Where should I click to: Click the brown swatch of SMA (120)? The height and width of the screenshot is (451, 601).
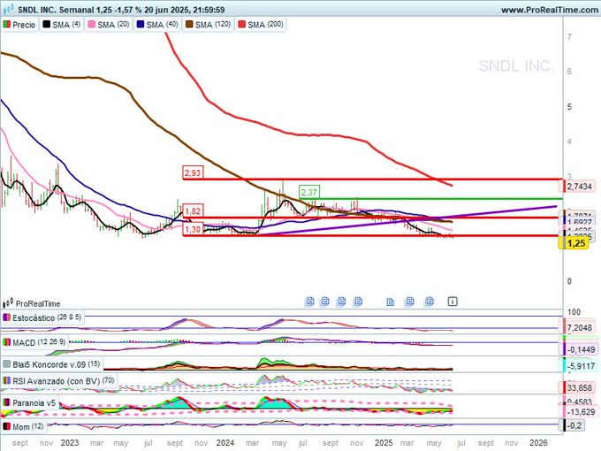[x=189, y=25]
